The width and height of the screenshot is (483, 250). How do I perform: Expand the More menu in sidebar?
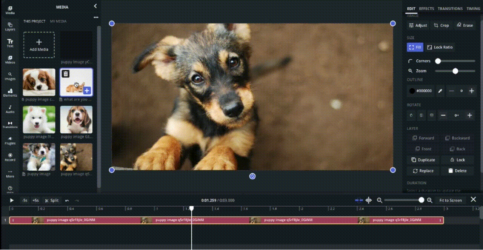[x=10, y=174]
